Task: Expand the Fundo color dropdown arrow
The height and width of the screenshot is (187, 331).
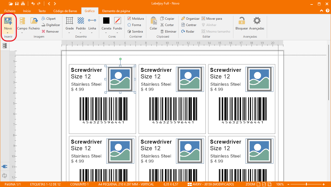Action: pyautogui.click(x=118, y=33)
